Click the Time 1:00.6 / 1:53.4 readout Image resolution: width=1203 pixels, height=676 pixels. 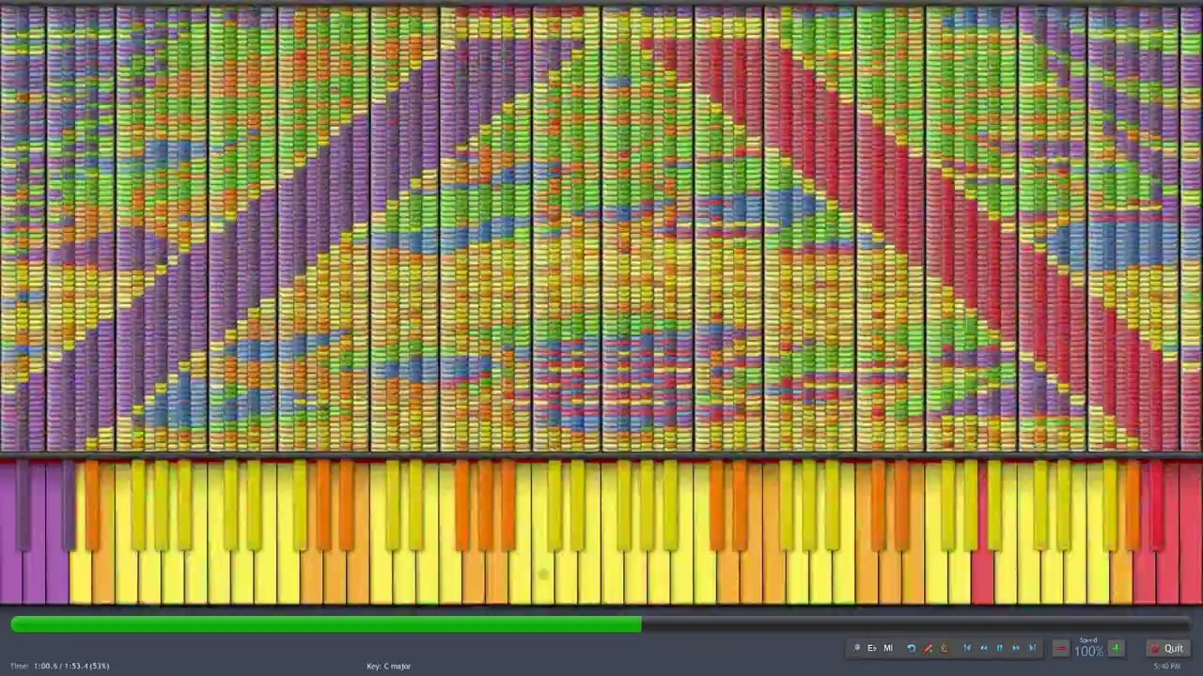[x=60, y=666]
